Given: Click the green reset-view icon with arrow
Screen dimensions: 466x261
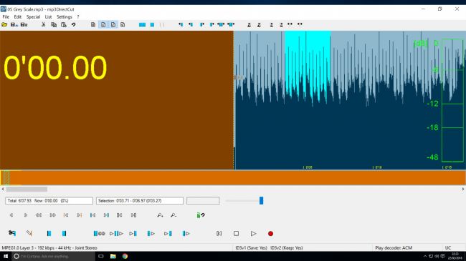Looking at the screenshot, I should coord(201,215).
